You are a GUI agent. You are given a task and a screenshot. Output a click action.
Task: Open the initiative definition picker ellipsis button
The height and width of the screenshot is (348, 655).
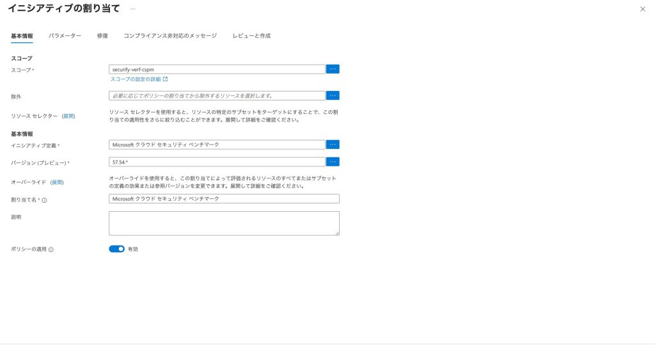333,145
